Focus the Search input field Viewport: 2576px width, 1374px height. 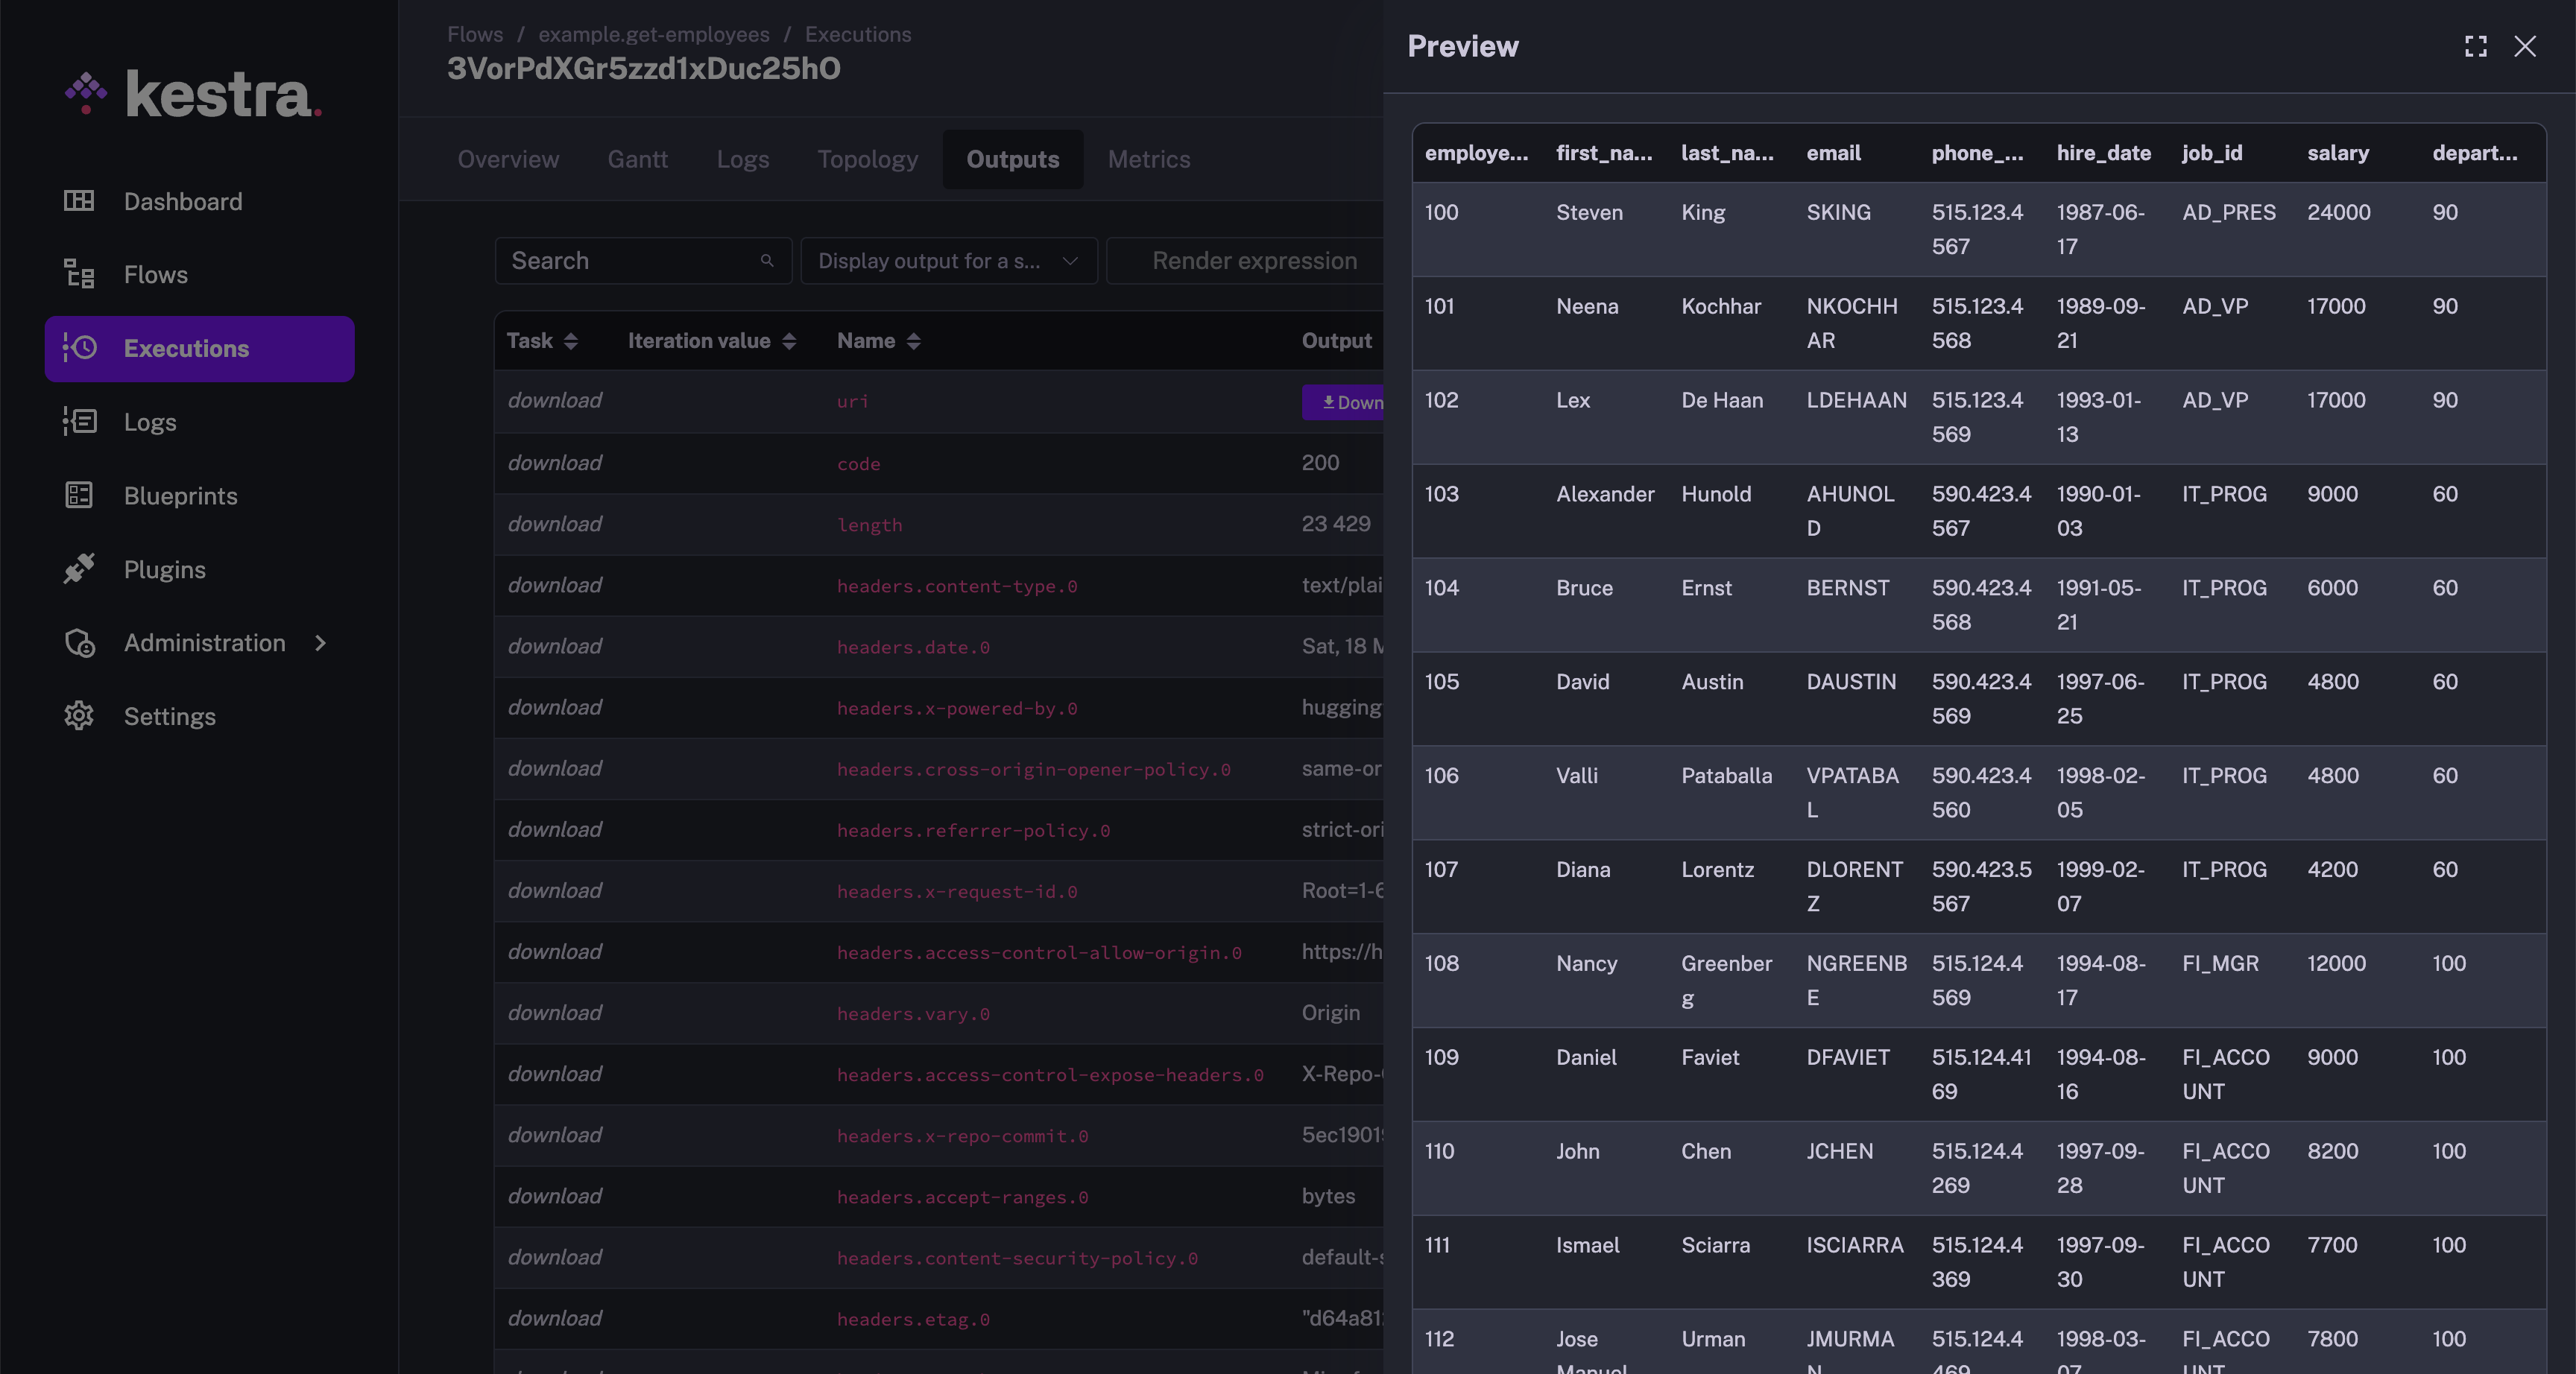tap(643, 260)
